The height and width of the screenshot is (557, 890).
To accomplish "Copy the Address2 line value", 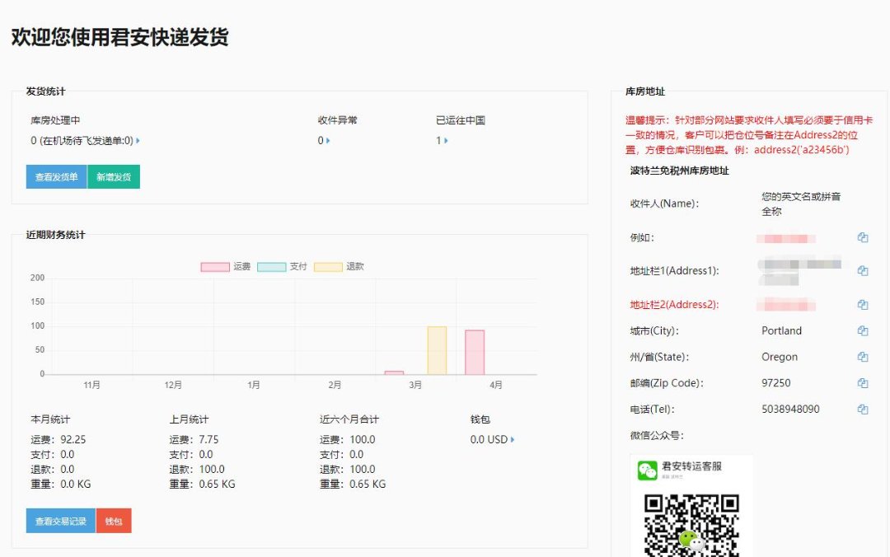I will click(862, 305).
